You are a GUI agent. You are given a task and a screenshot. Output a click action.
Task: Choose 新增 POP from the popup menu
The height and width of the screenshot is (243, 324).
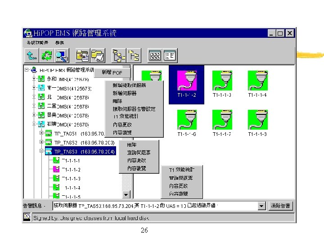112,72
